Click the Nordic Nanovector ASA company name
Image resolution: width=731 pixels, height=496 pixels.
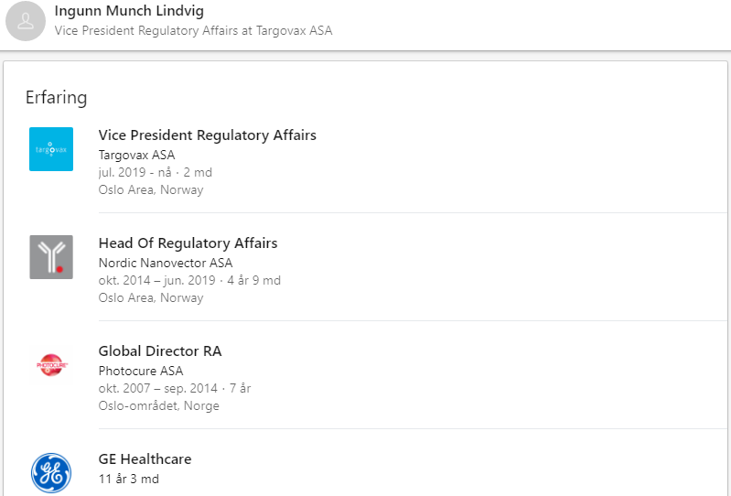[x=166, y=263]
